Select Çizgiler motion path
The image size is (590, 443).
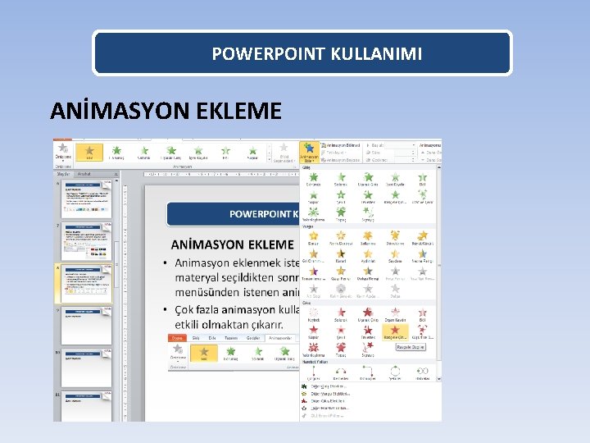click(x=313, y=373)
